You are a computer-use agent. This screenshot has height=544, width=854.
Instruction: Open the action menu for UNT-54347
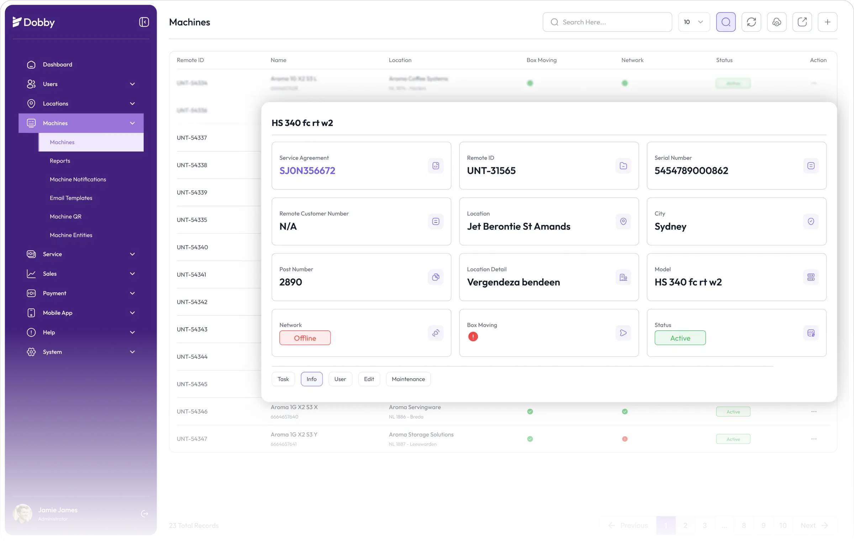(814, 439)
